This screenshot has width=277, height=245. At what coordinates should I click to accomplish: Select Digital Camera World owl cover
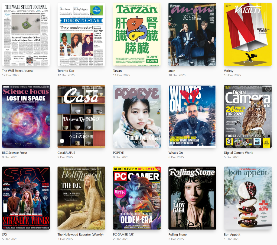click(247, 116)
